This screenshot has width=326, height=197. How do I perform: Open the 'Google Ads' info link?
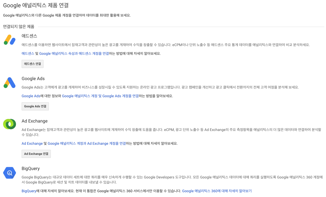point(31,96)
